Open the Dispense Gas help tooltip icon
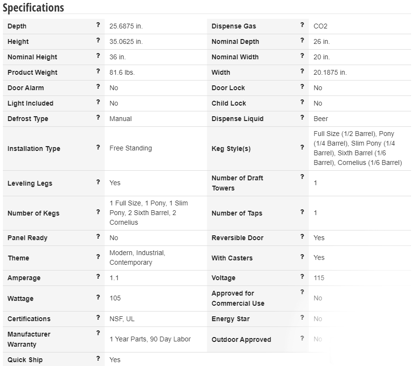Screen dimensions: 413x366 (302, 25)
